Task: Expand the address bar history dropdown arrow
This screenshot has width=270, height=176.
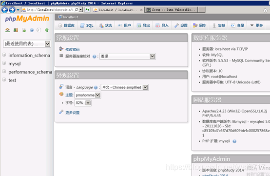Action: pyautogui.click(x=81, y=10)
